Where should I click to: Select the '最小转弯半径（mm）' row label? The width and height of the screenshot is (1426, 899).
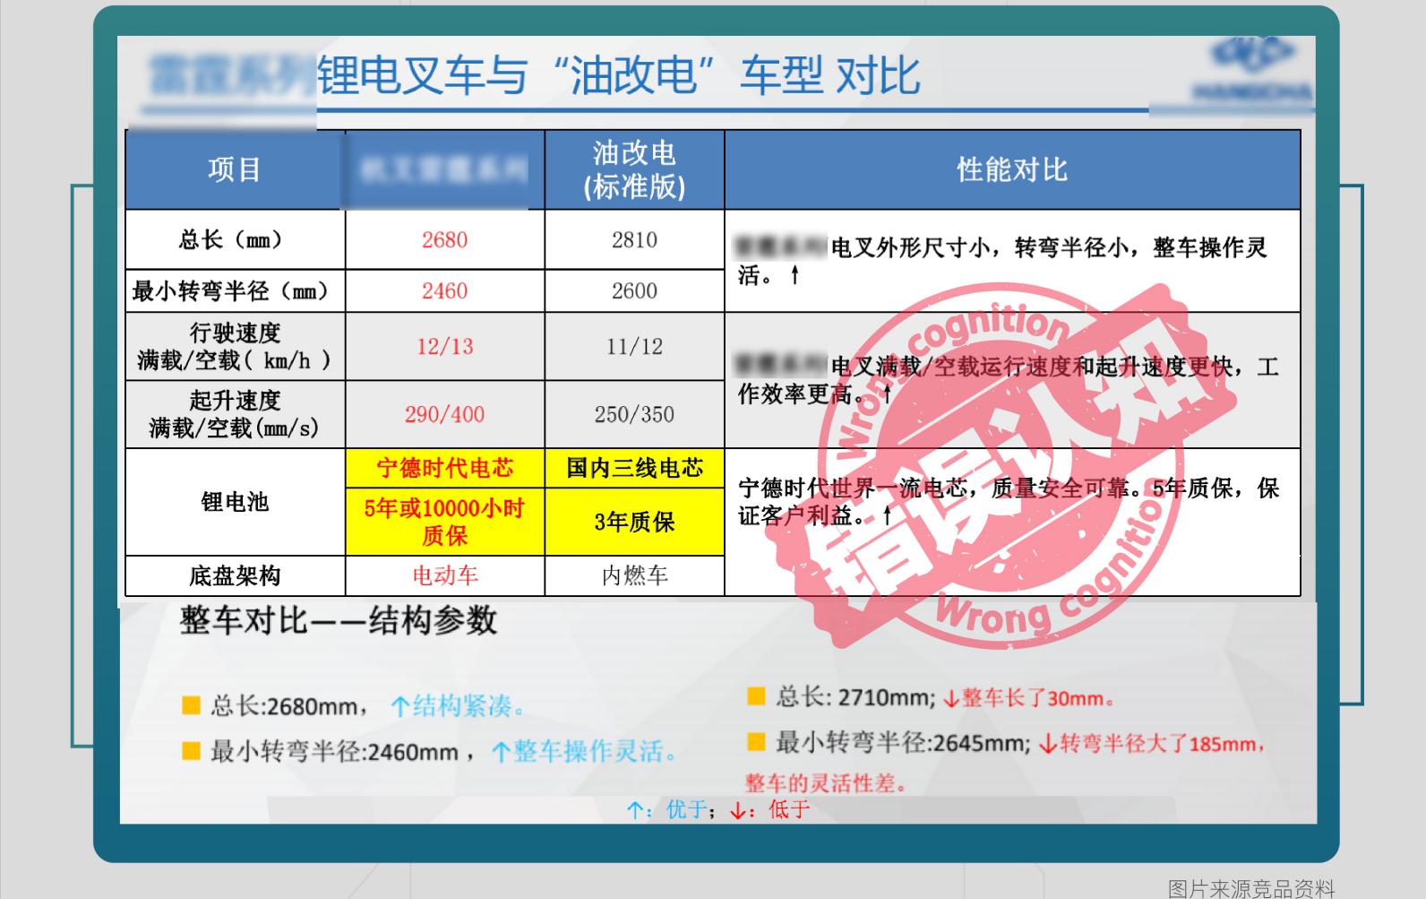point(235,290)
